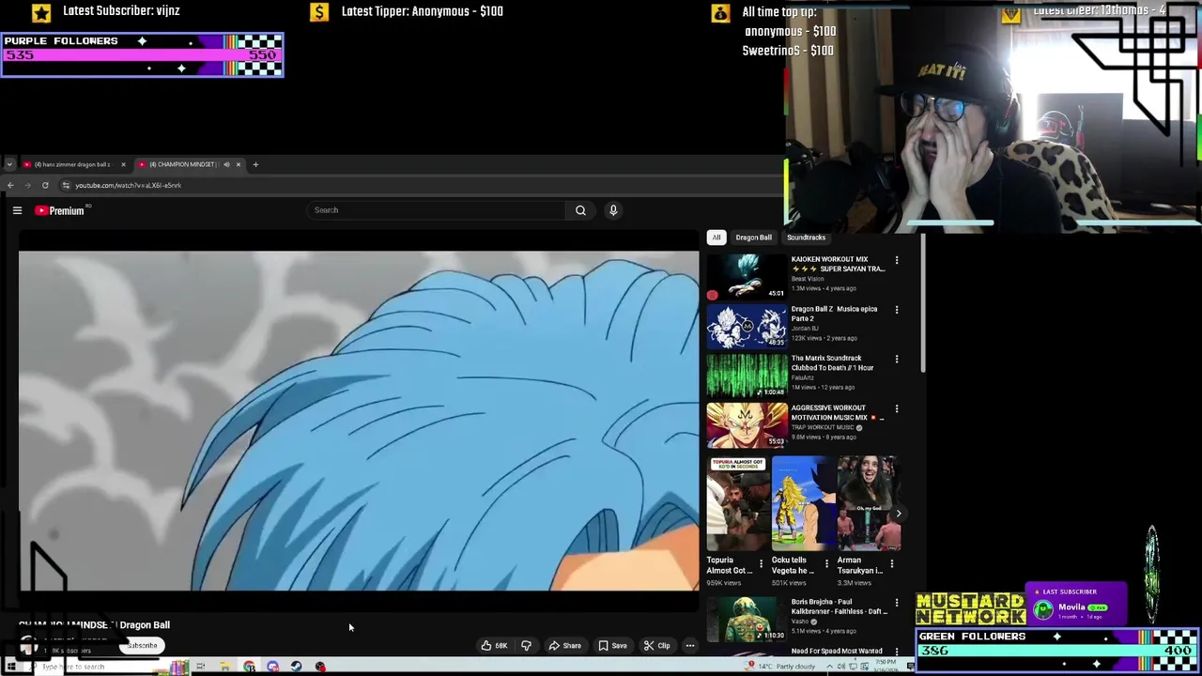Subscribe to the channel
Screen dimensions: 1202x676
tap(143, 646)
